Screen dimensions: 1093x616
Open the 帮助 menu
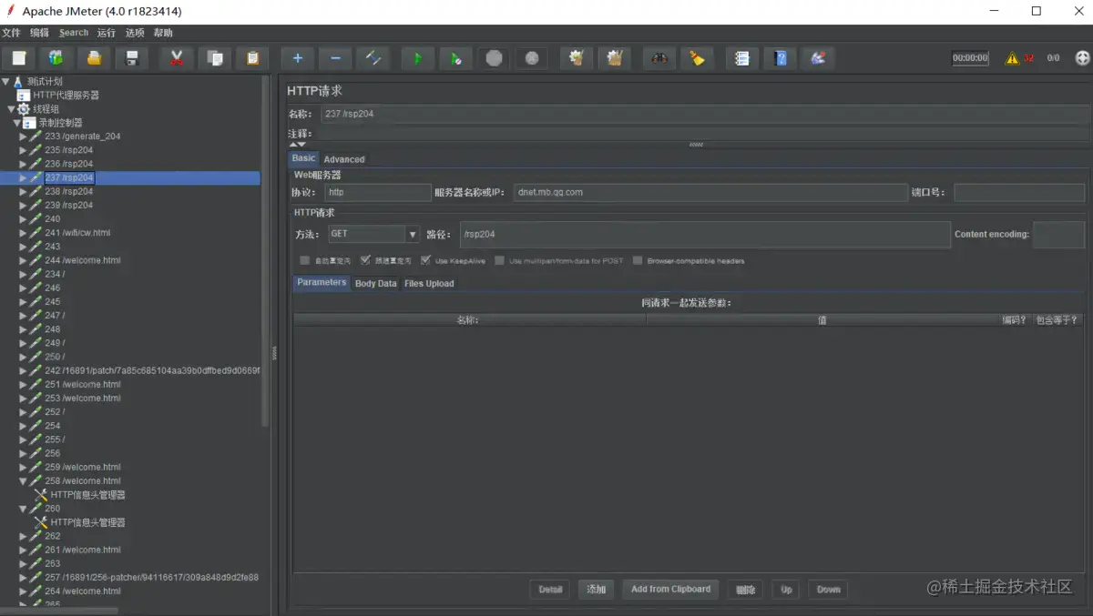(163, 33)
